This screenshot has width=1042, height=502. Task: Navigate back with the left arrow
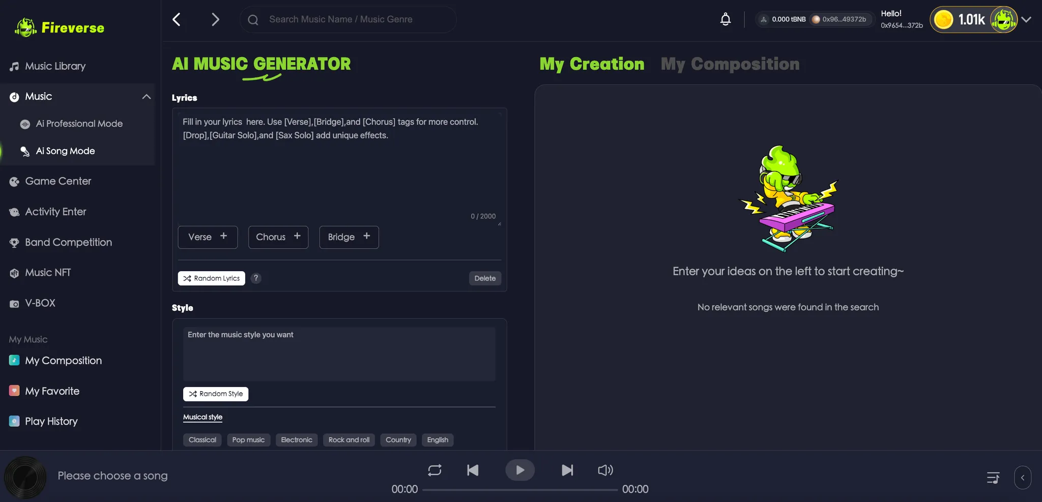pos(177,19)
